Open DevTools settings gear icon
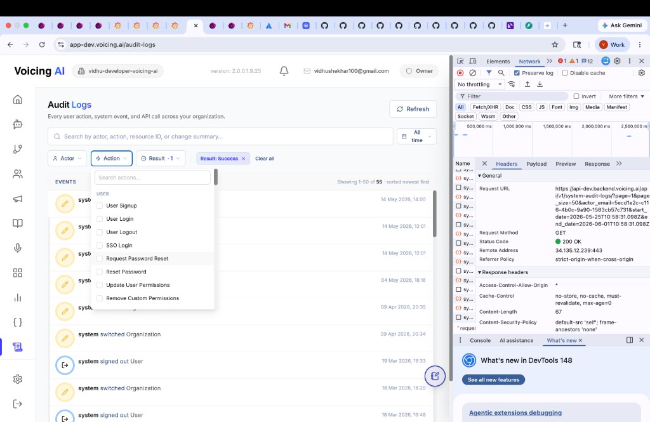Screen dimensions: 650x422 [617, 61]
